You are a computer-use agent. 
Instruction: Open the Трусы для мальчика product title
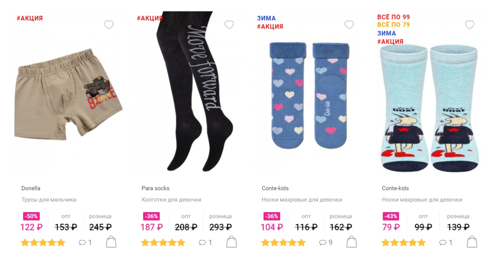[x=48, y=200]
